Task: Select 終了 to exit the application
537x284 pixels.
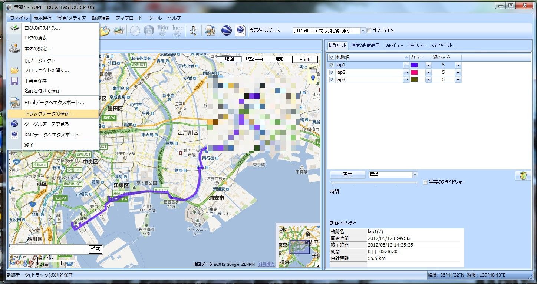Action: [53, 145]
